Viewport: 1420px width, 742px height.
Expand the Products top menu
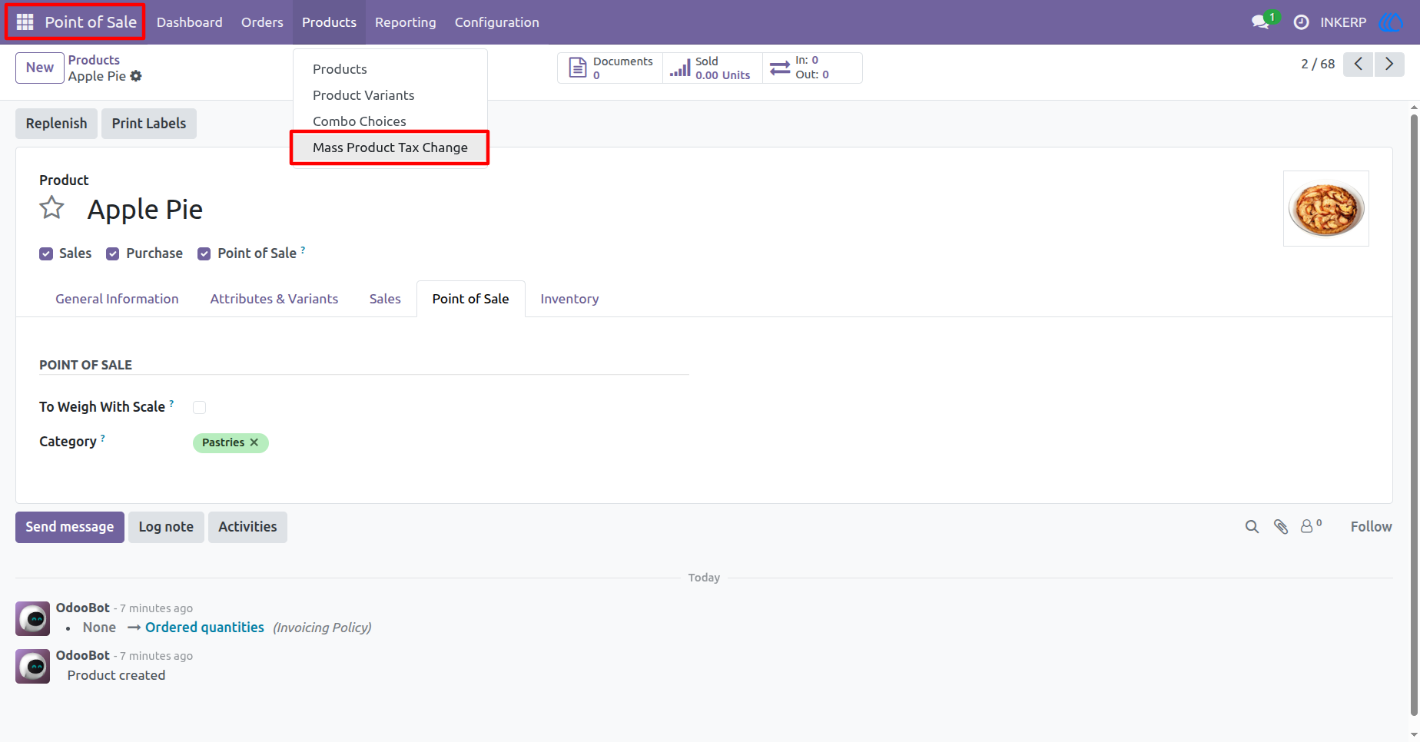[329, 22]
